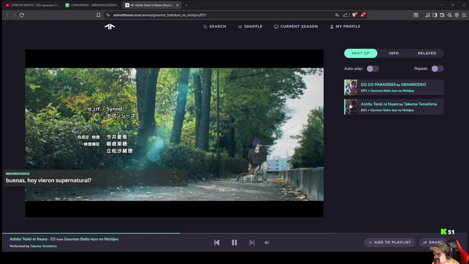Open Ashita Tenki ni Naare link in player bar
Image resolution: width=469 pixels, height=264 pixels.
29,239
